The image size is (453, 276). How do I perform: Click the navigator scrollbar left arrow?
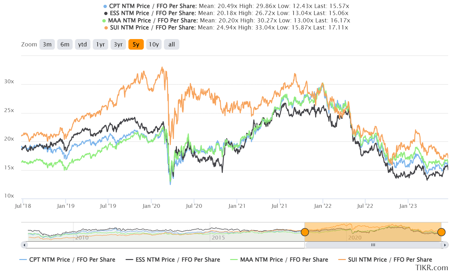tap(24, 245)
